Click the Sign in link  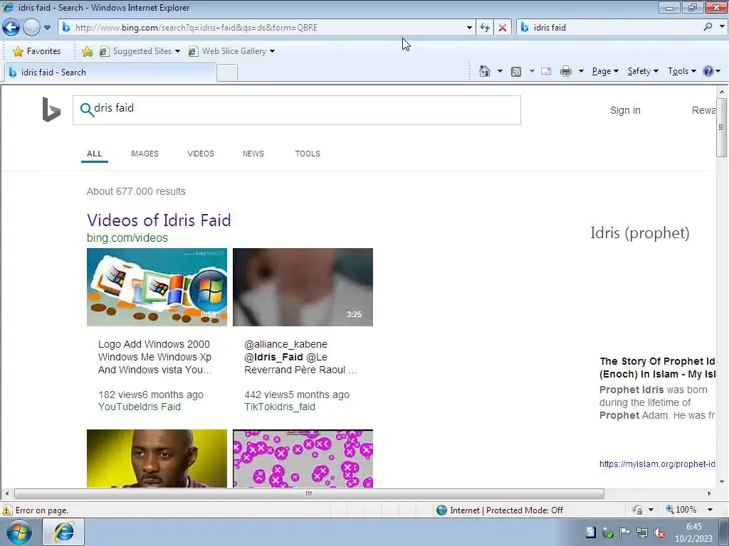[625, 110]
